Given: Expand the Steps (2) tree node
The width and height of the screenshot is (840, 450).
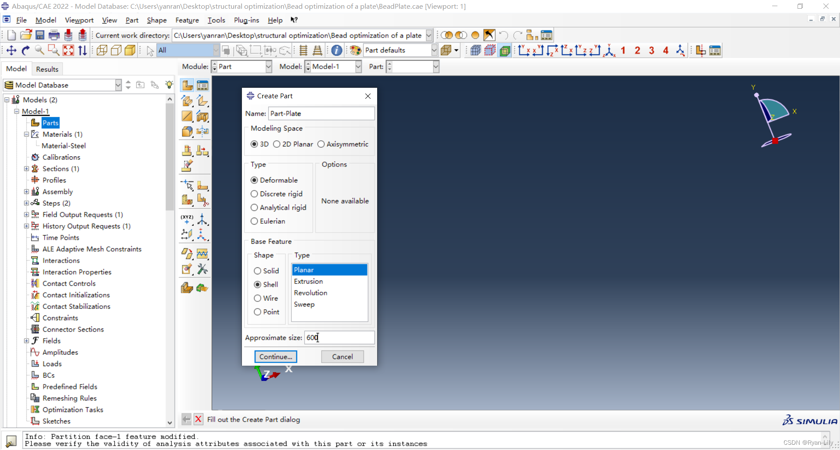Looking at the screenshot, I should click(26, 203).
